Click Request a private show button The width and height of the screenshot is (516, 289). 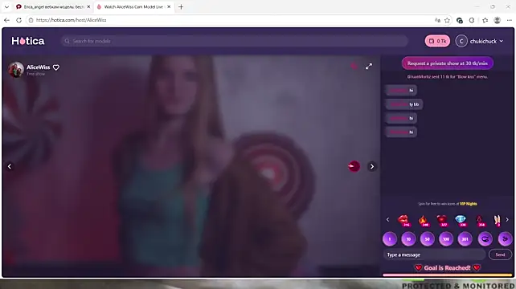[447, 63]
